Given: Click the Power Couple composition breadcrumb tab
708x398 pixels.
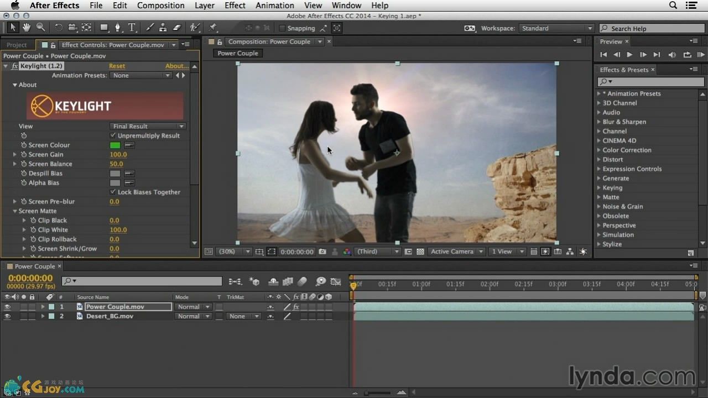Looking at the screenshot, I should click(238, 53).
